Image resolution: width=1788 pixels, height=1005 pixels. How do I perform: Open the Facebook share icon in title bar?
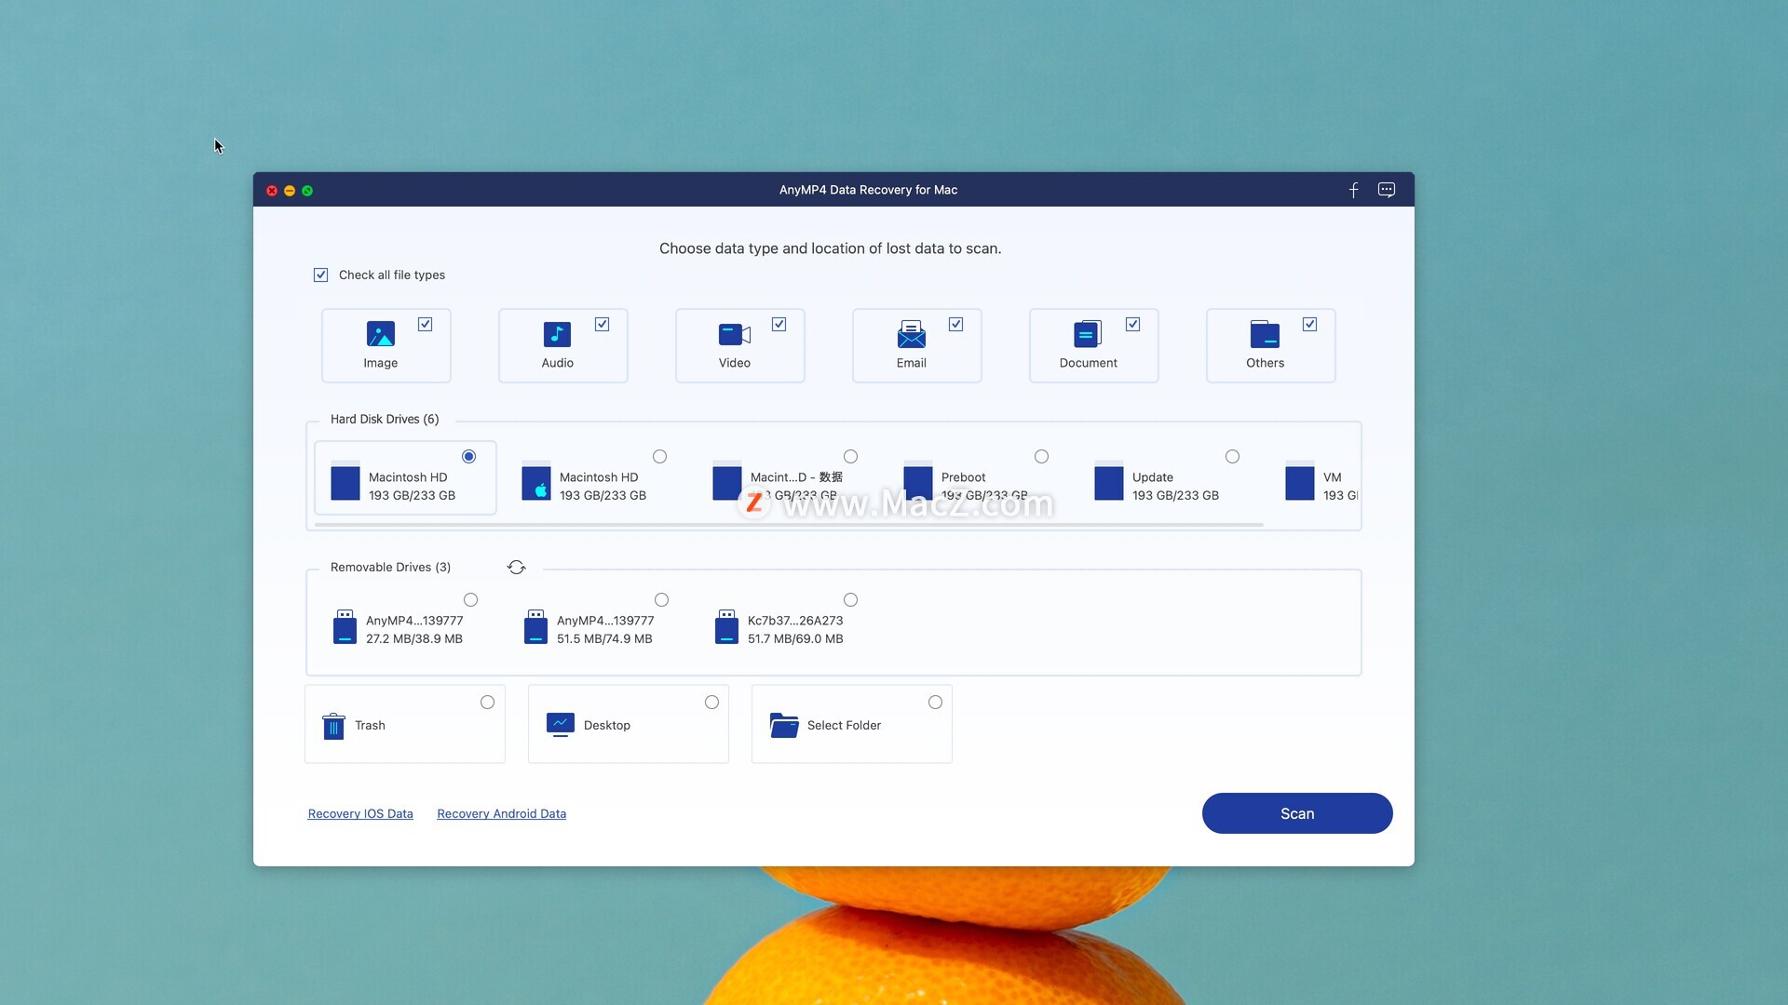coord(1353,190)
